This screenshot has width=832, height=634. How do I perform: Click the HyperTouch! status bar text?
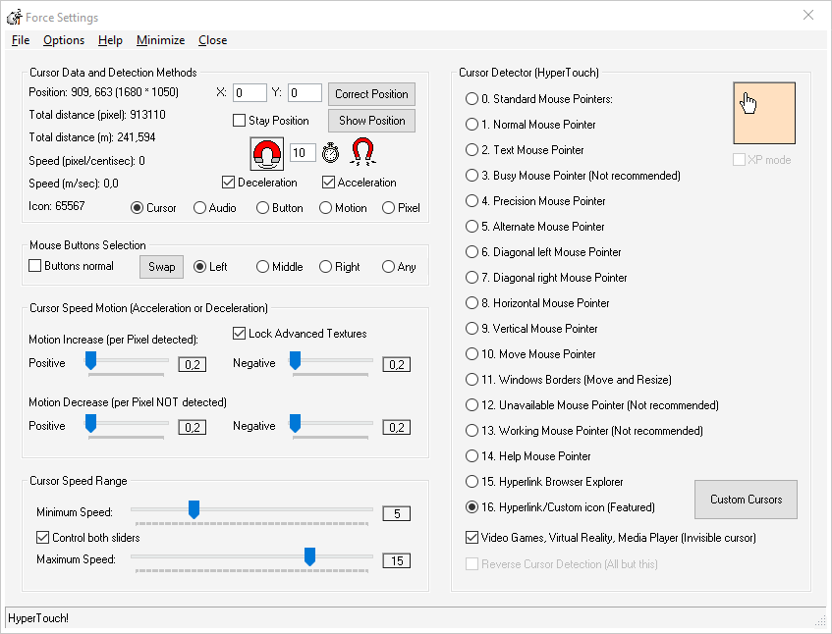coord(38,618)
